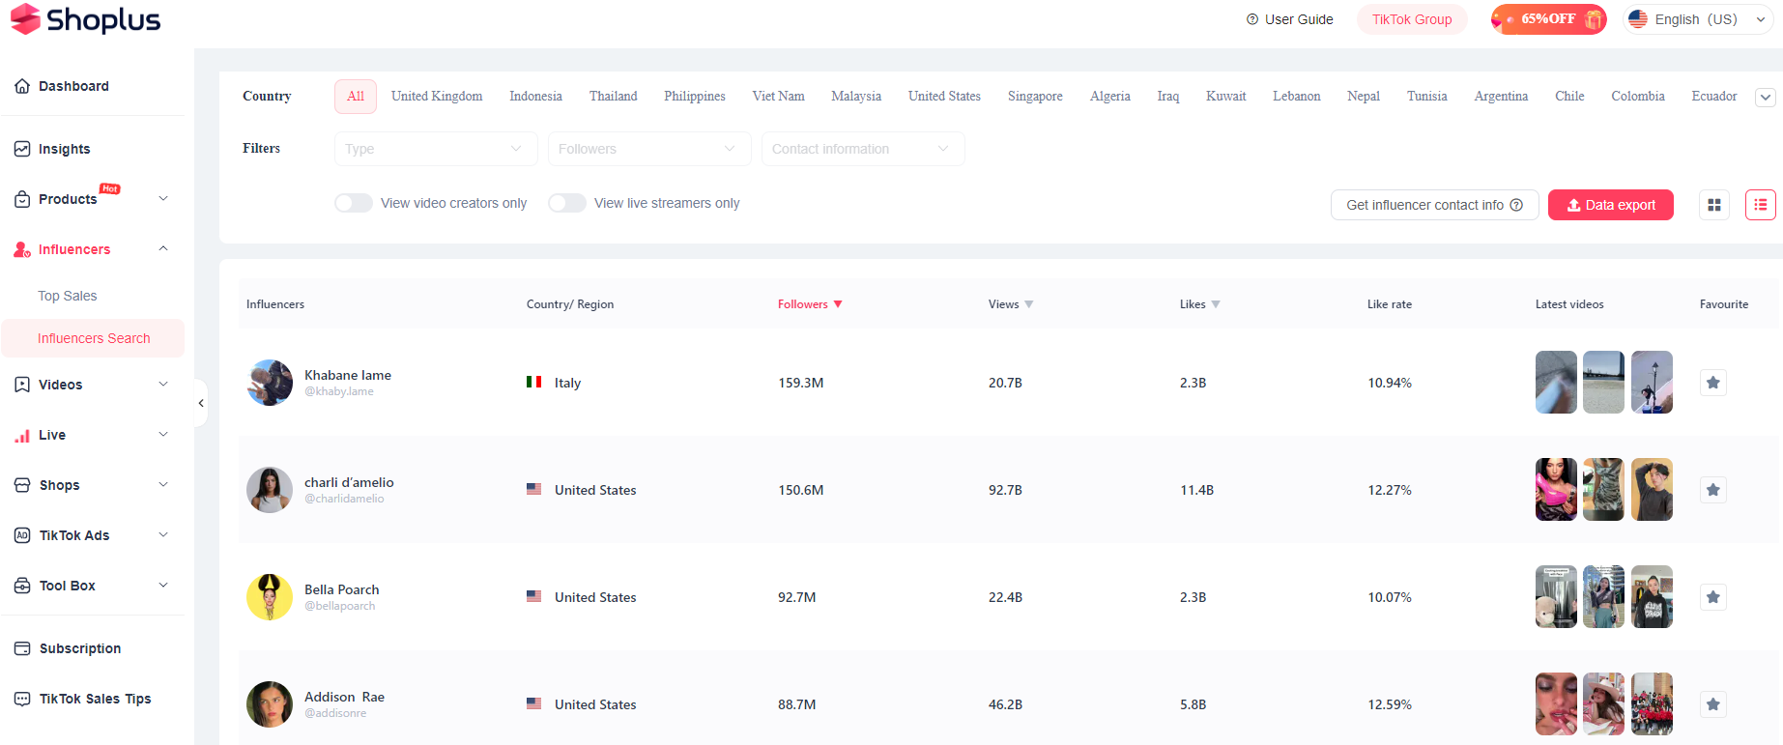The image size is (1783, 745).
Task: Favourite Bella Poarch with star
Action: pyautogui.click(x=1713, y=597)
